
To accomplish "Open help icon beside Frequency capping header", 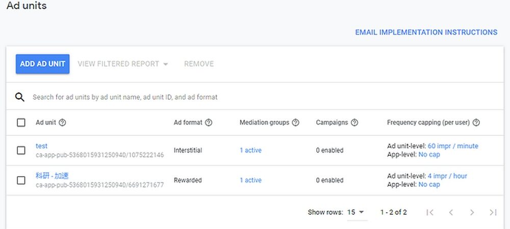I will click(476, 123).
